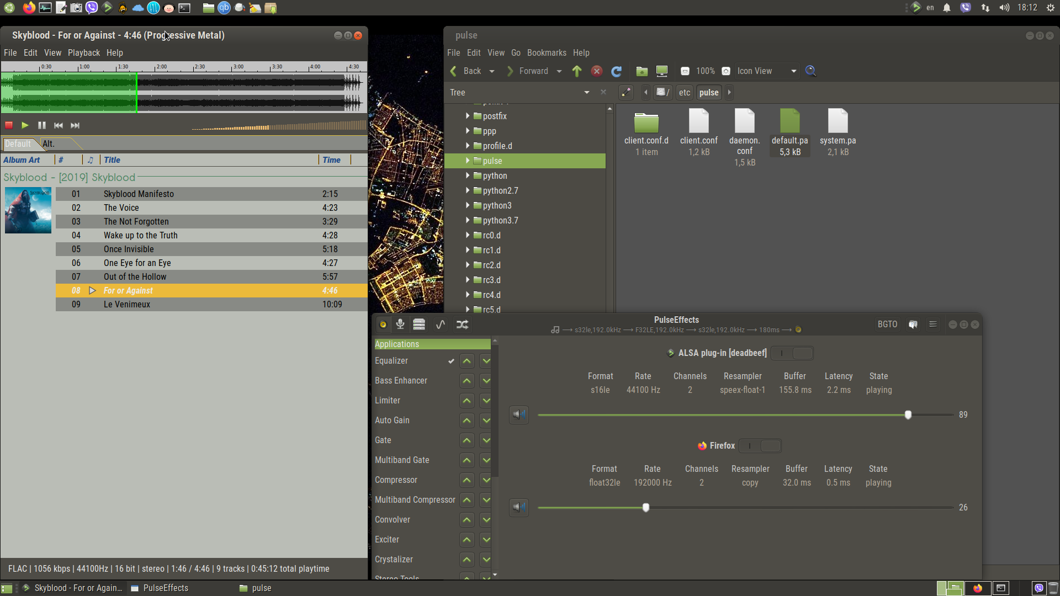Open Playback menu in DeaDBeeF

coord(84,53)
